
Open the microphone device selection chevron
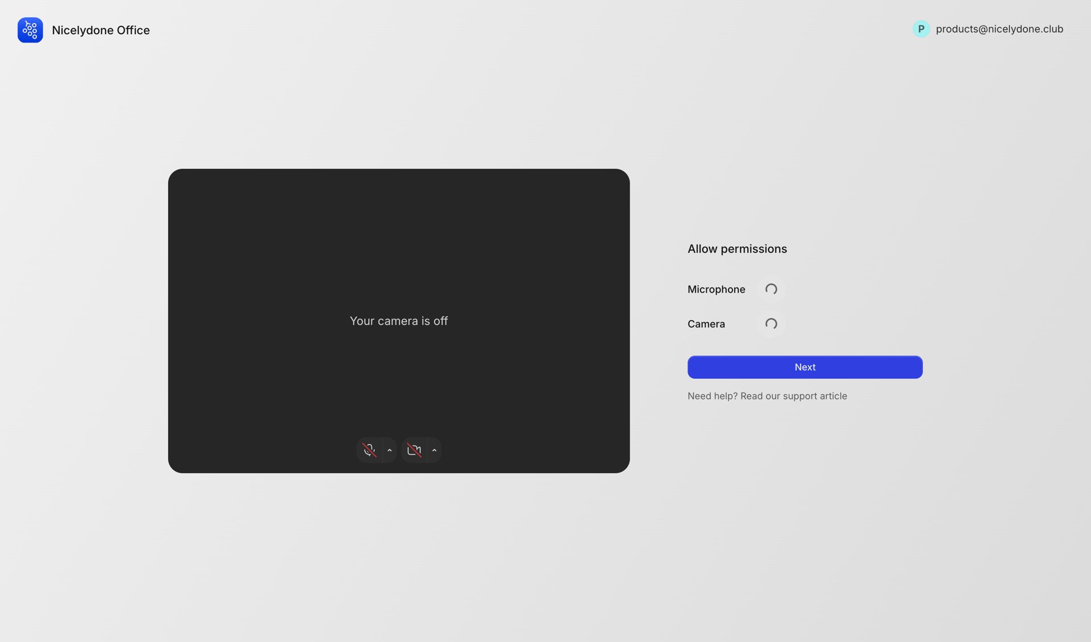click(x=390, y=450)
